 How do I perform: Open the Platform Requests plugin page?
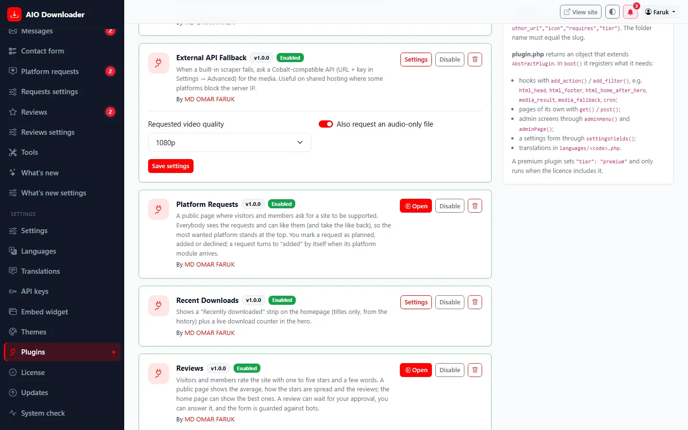pyautogui.click(x=416, y=206)
